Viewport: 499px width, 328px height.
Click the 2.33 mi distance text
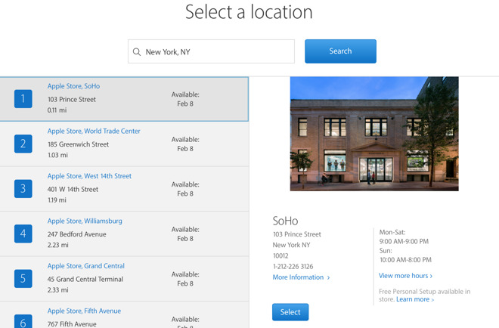pyautogui.click(x=58, y=289)
